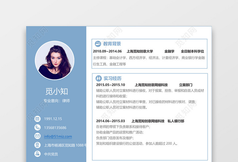238x162 pixels.
Task: Open the info@51miz.com email link
Action: tap(58, 136)
